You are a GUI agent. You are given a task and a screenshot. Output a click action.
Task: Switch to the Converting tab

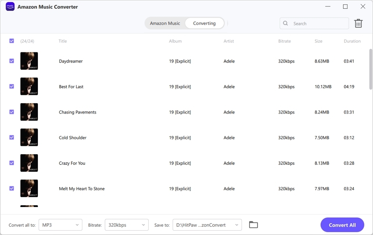click(204, 23)
